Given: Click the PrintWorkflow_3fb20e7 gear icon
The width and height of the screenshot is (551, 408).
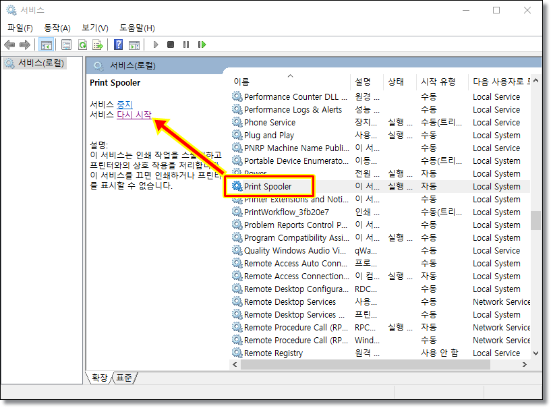Looking at the screenshot, I should click(x=237, y=212).
